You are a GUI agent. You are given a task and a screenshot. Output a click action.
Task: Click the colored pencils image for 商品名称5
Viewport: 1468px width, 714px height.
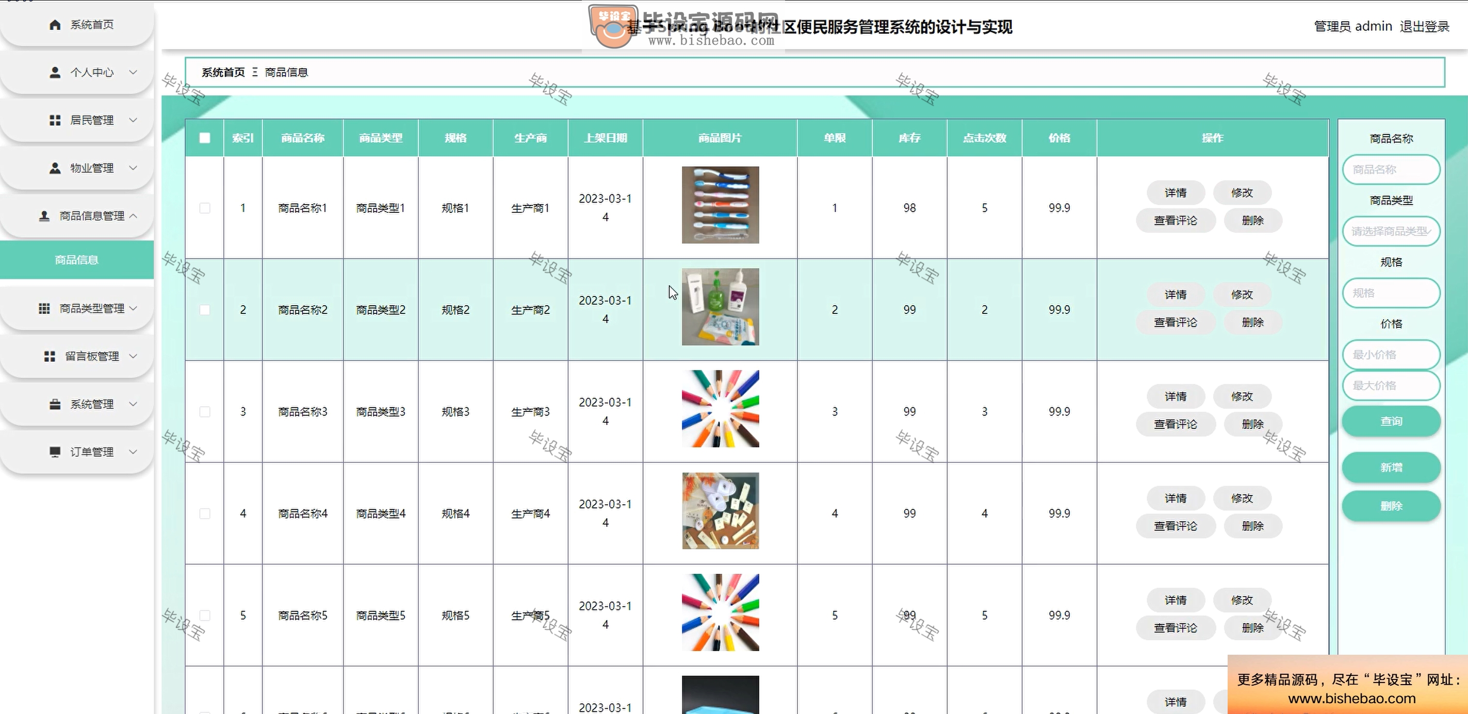pos(720,612)
